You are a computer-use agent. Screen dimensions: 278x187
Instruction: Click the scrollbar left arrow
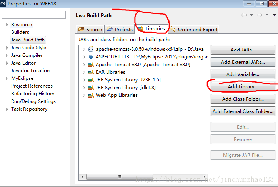[x=82, y=177]
